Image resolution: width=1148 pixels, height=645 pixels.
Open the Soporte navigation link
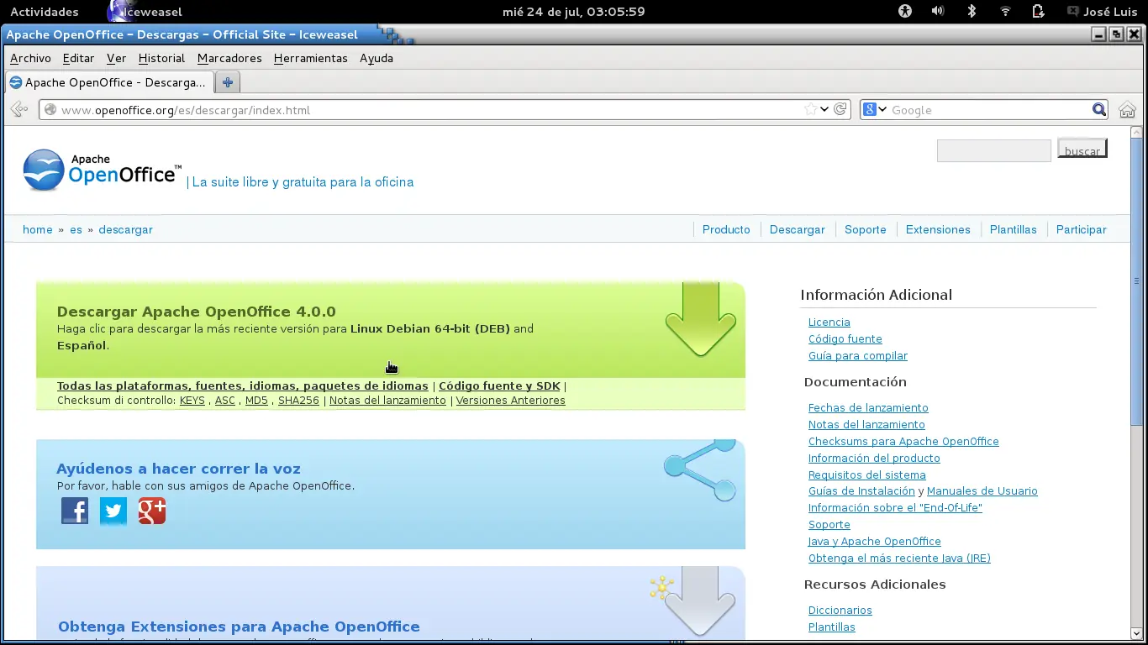pos(866,229)
